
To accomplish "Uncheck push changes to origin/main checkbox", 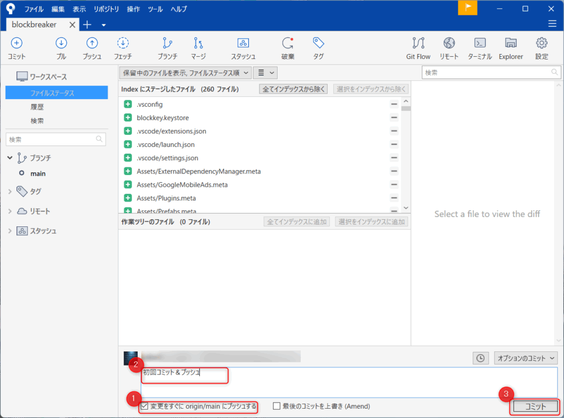I will coord(144,406).
